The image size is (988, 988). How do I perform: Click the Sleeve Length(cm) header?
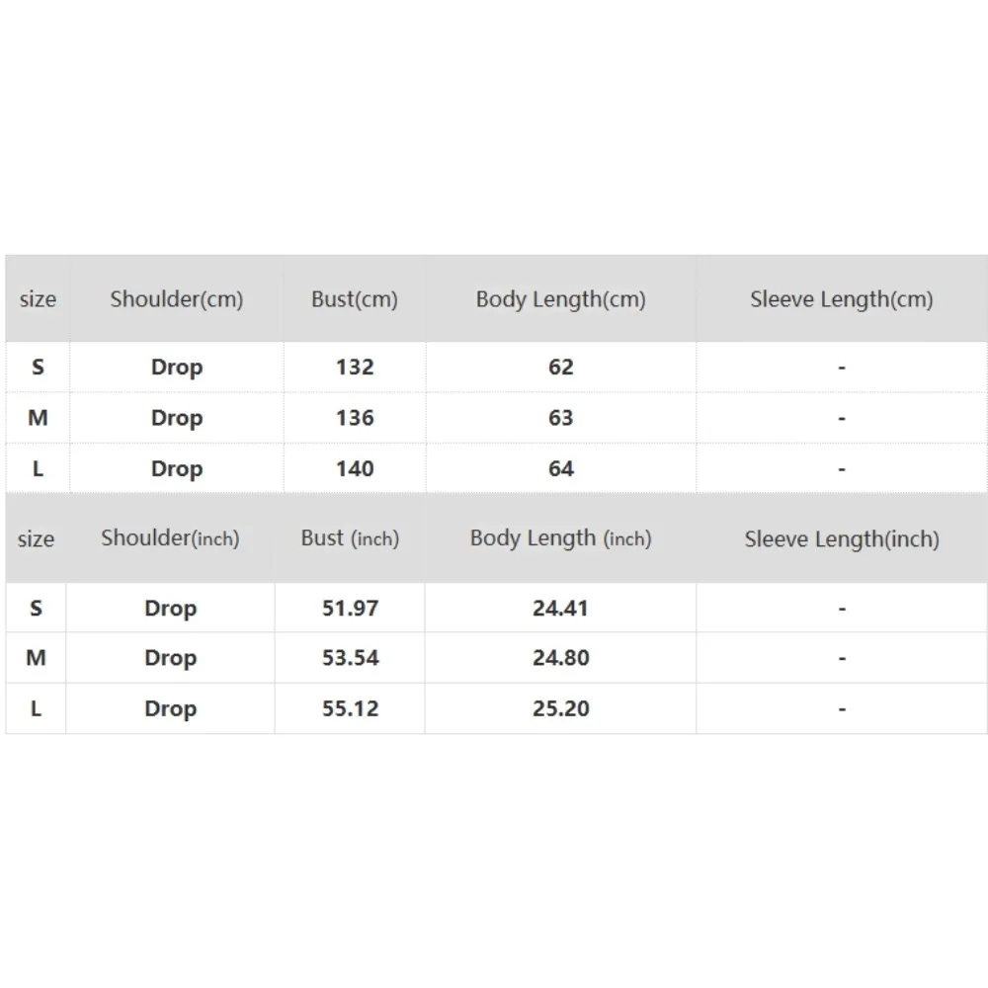(841, 299)
